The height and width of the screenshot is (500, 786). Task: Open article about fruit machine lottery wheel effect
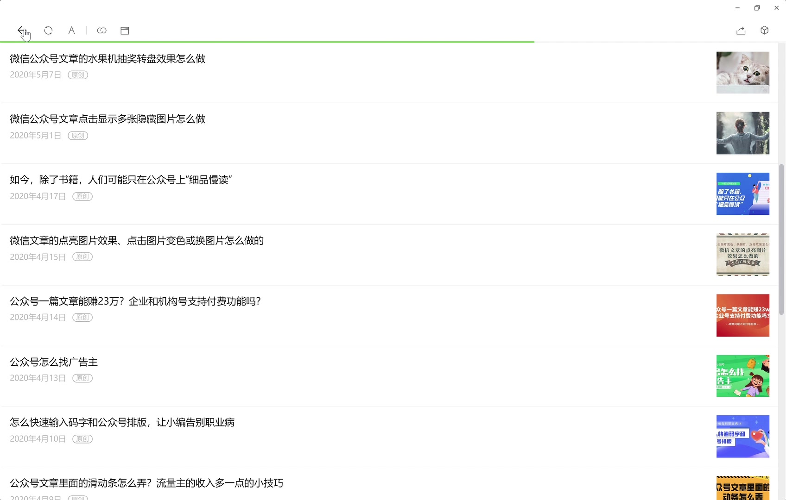(x=108, y=59)
